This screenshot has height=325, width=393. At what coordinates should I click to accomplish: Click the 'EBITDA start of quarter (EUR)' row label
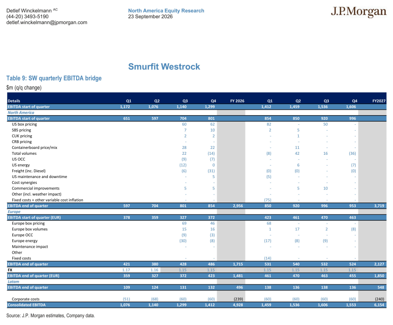point(34,218)
